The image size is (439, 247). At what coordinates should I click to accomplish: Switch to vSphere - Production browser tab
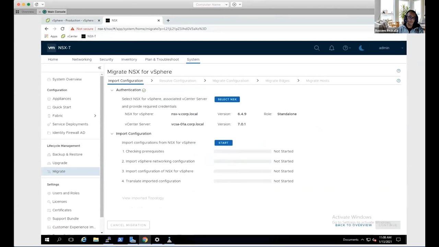pyautogui.click(x=72, y=21)
